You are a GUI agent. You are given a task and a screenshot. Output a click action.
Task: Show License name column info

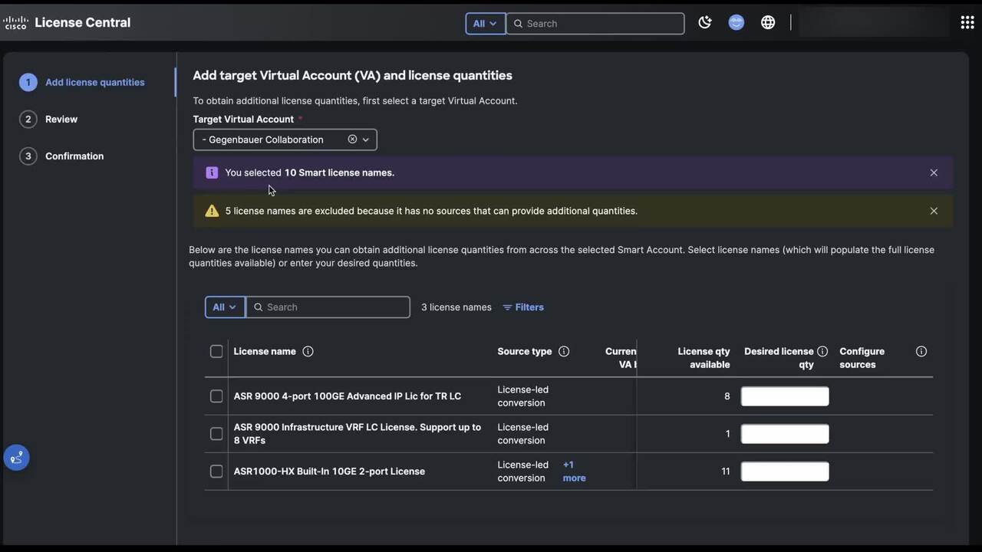tap(308, 351)
